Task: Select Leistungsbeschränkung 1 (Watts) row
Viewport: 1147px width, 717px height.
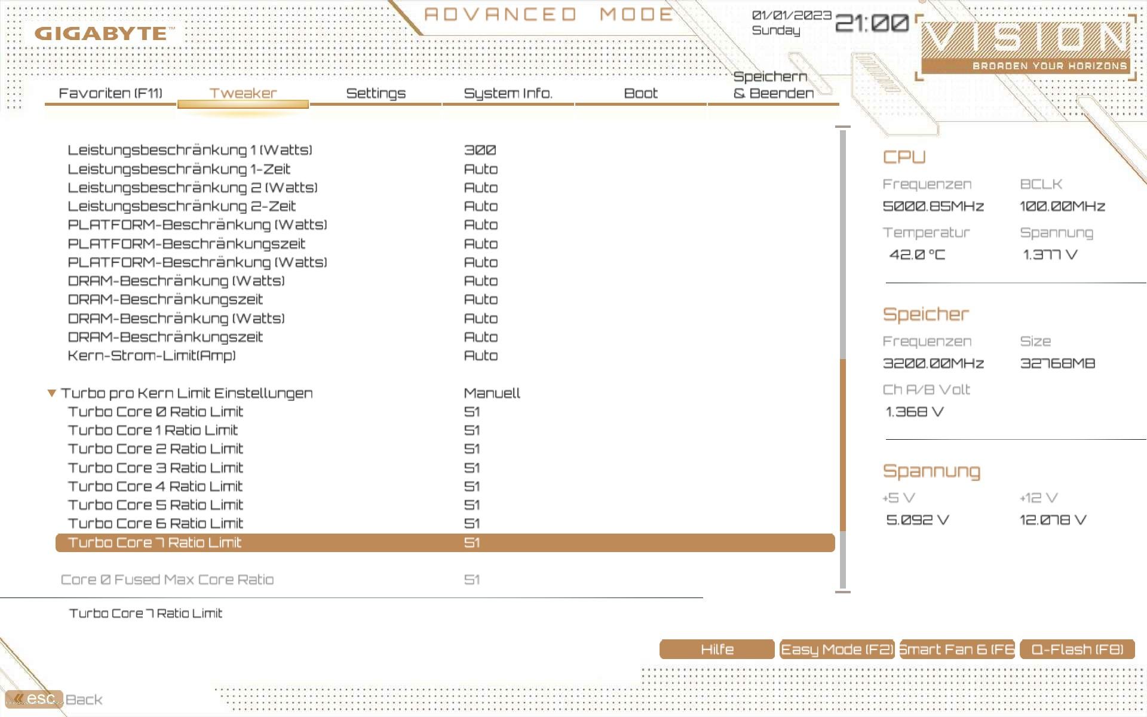Action: click(190, 150)
